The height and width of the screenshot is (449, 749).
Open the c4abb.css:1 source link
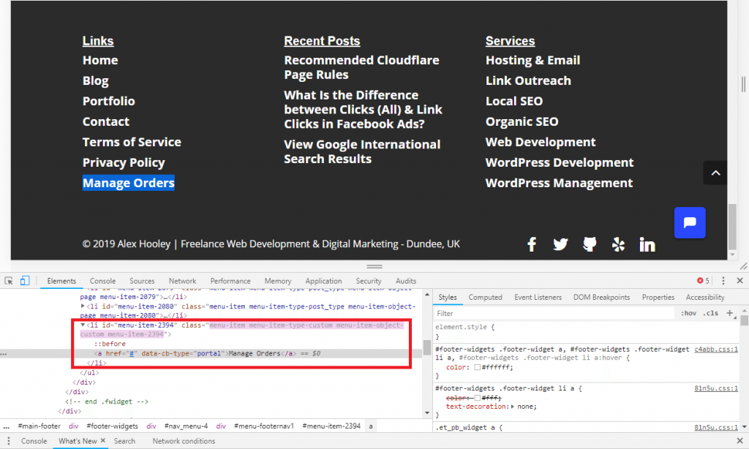(716, 349)
